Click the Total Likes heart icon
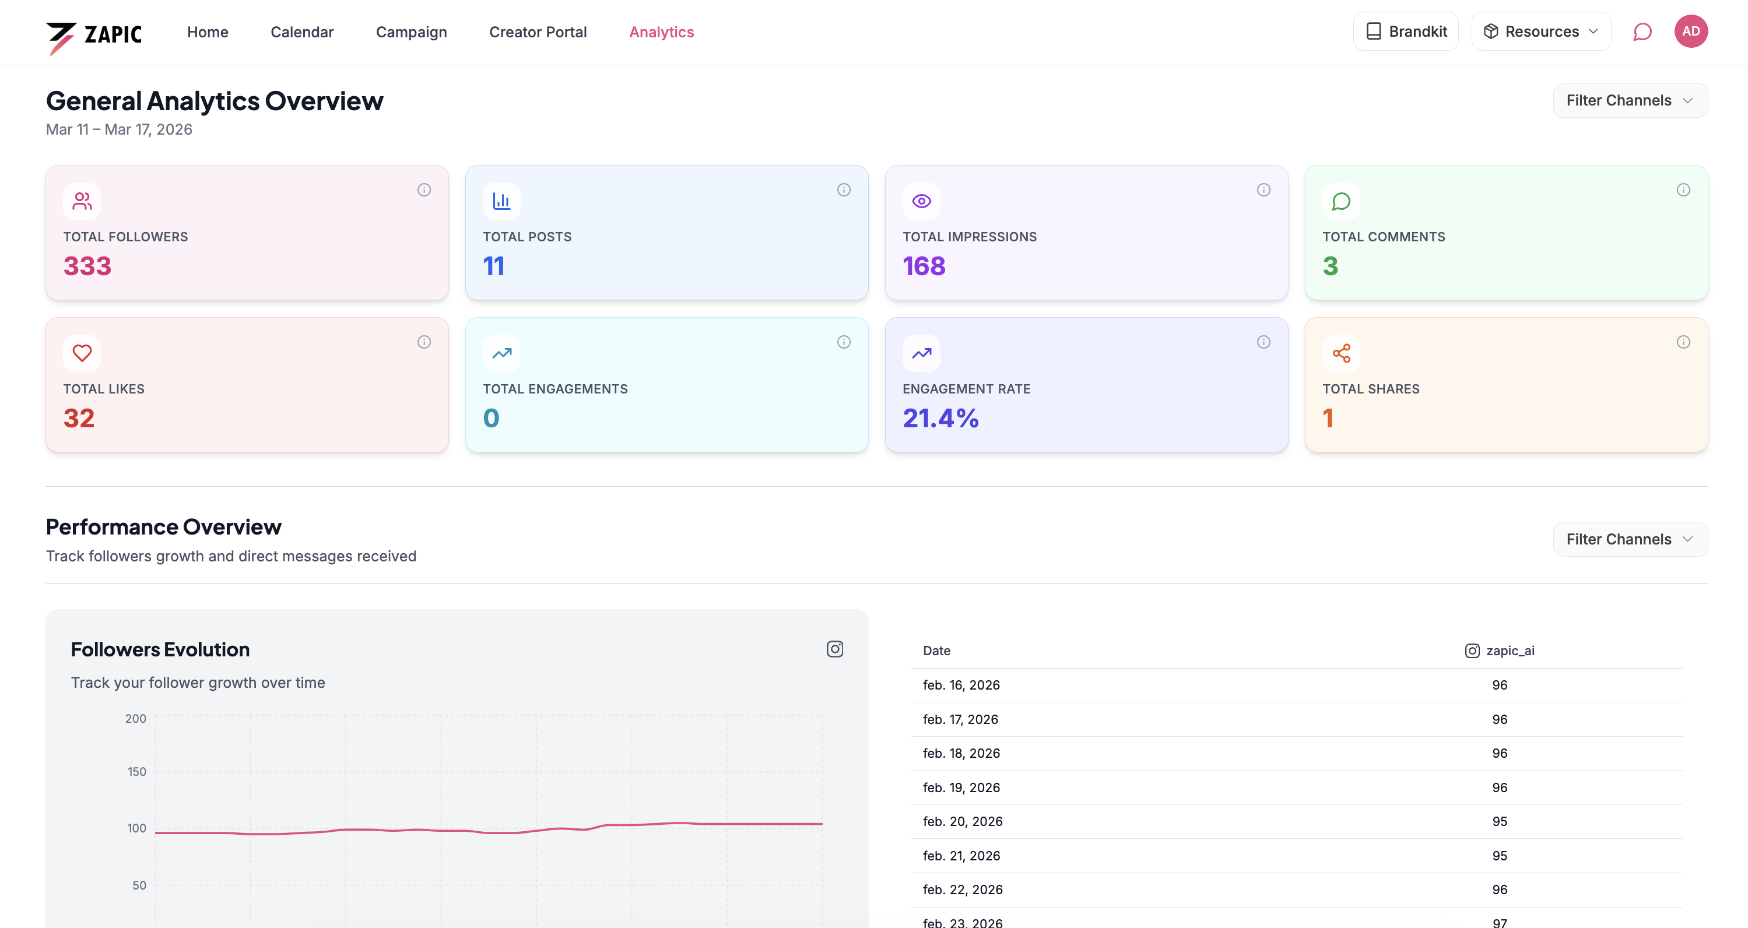1748x928 pixels. [82, 353]
